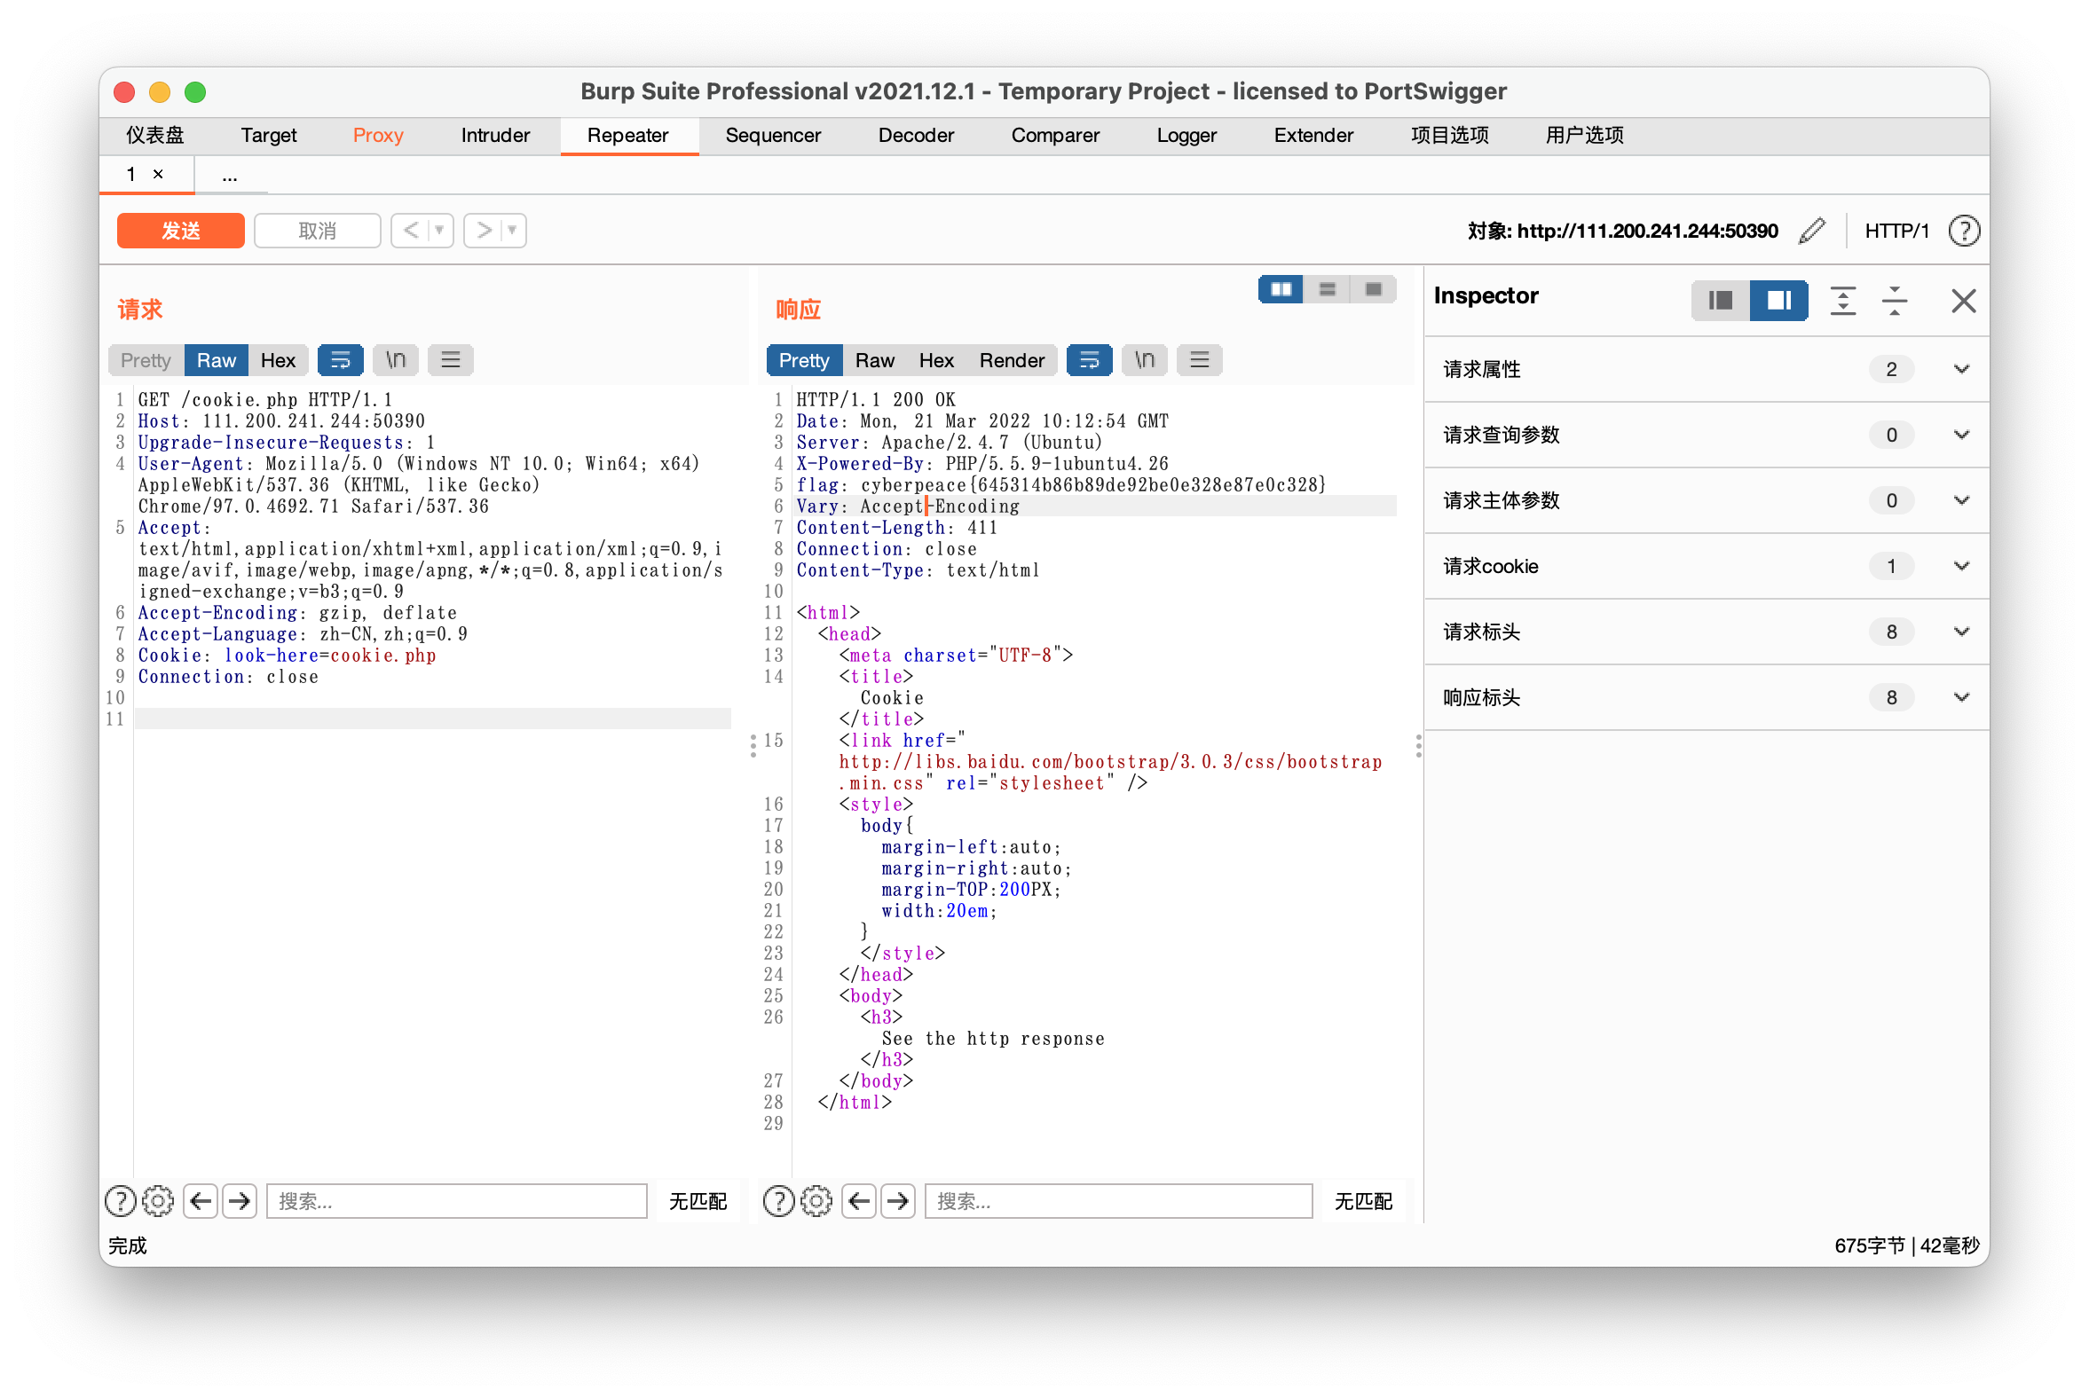
Task: Open response search help icon
Action: click(778, 1201)
